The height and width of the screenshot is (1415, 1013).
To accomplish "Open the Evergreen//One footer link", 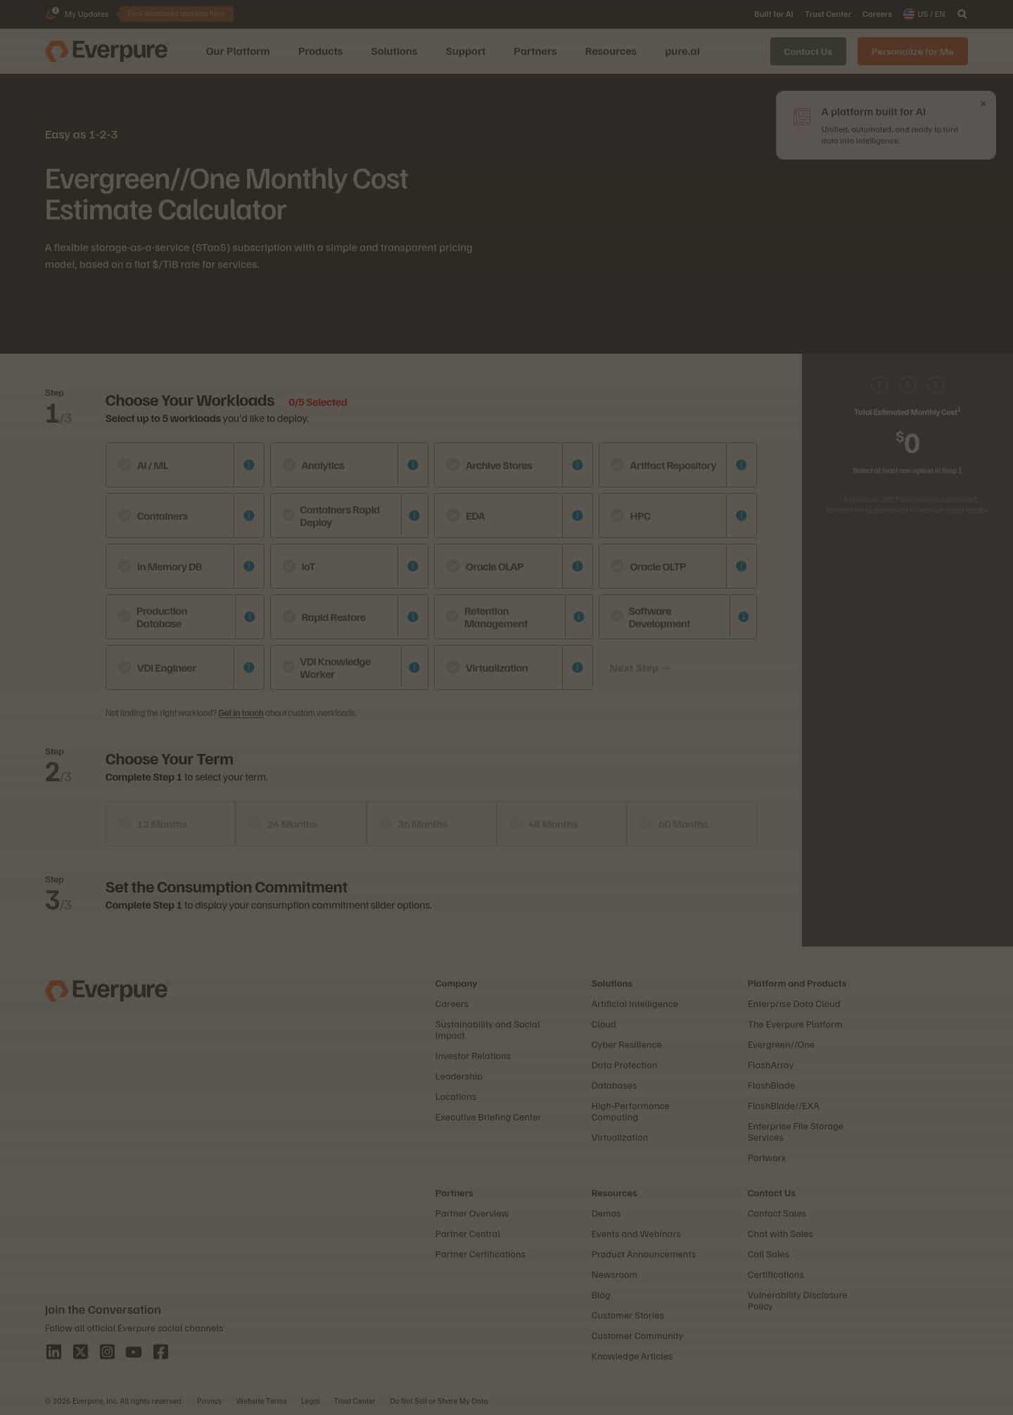I will [x=781, y=1044].
